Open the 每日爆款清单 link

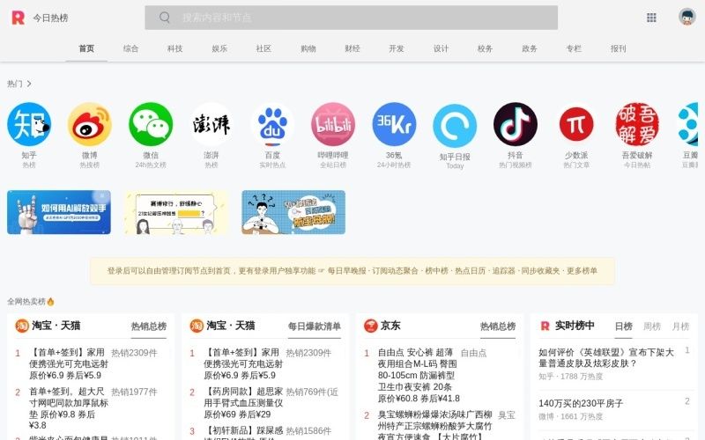pos(315,326)
